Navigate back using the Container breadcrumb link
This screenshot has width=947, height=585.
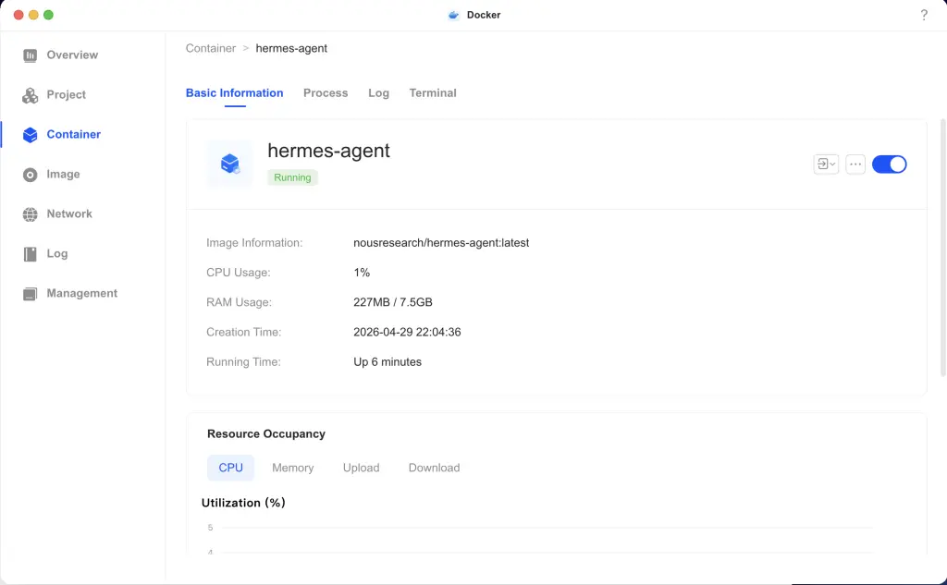click(x=210, y=48)
